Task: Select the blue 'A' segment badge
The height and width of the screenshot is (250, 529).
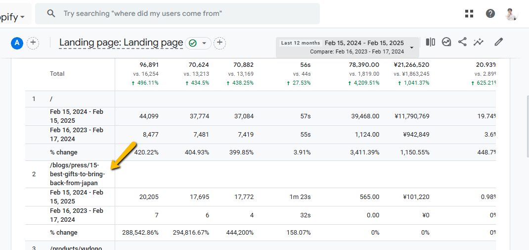Action: [x=17, y=43]
